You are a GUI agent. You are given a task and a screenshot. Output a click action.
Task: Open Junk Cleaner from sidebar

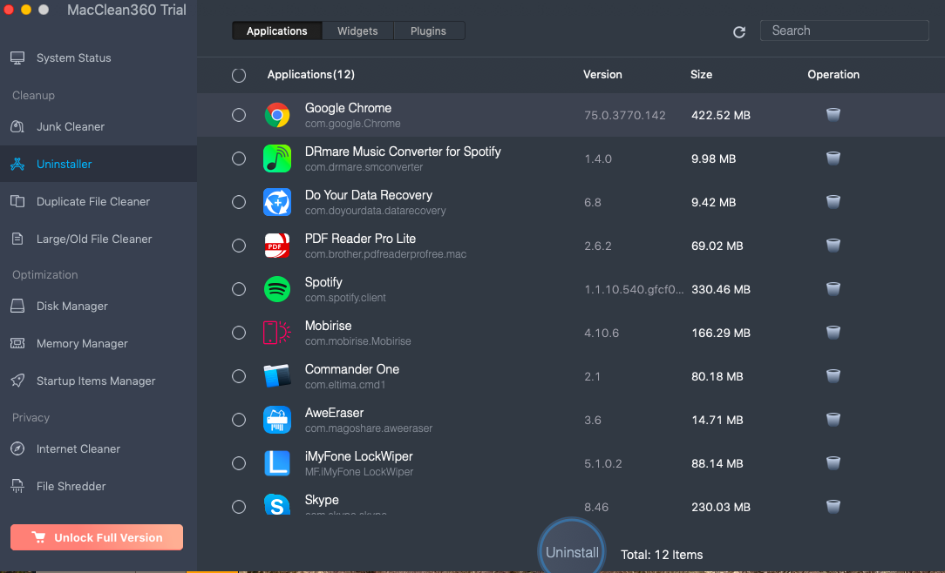(x=99, y=127)
